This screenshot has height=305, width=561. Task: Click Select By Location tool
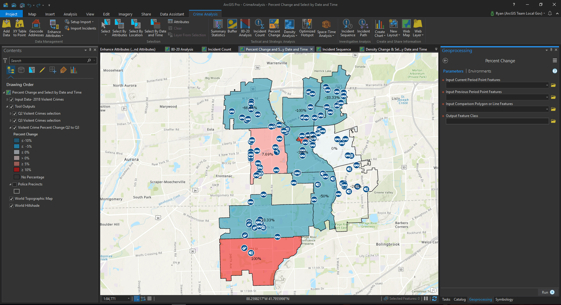136,28
